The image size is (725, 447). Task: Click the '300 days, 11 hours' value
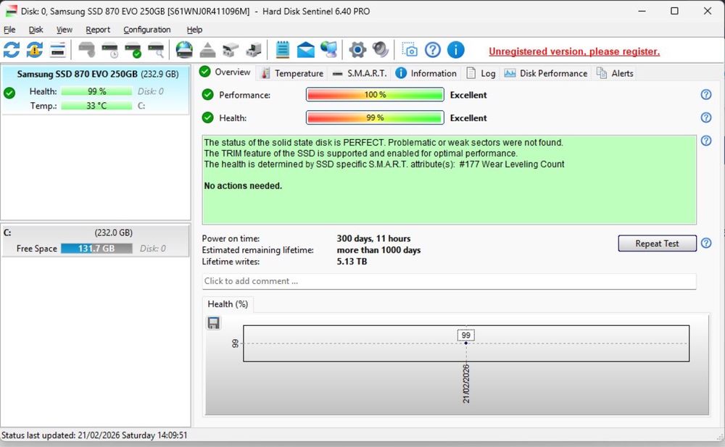click(373, 238)
